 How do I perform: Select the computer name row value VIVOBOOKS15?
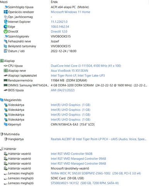(61, 36)
